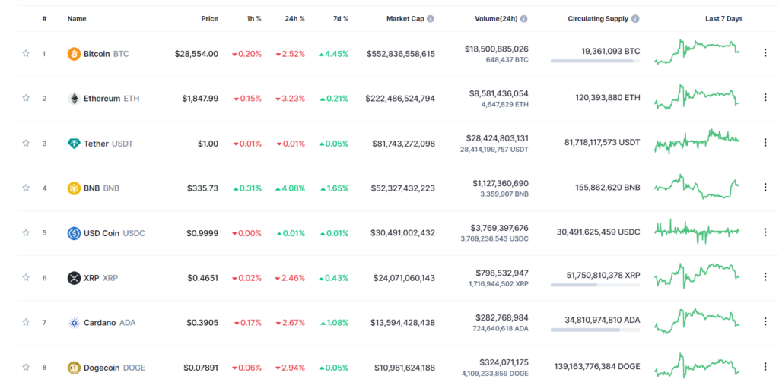
Task: Click the Tether logo icon
Action: (74, 144)
